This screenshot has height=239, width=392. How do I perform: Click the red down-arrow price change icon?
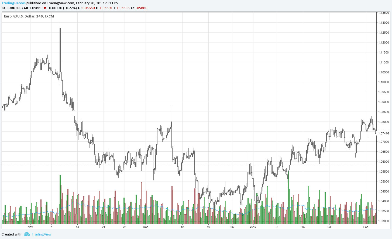click(45, 8)
